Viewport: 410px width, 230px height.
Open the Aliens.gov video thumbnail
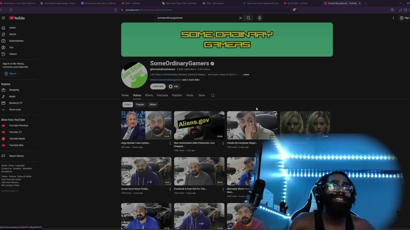click(x=199, y=125)
